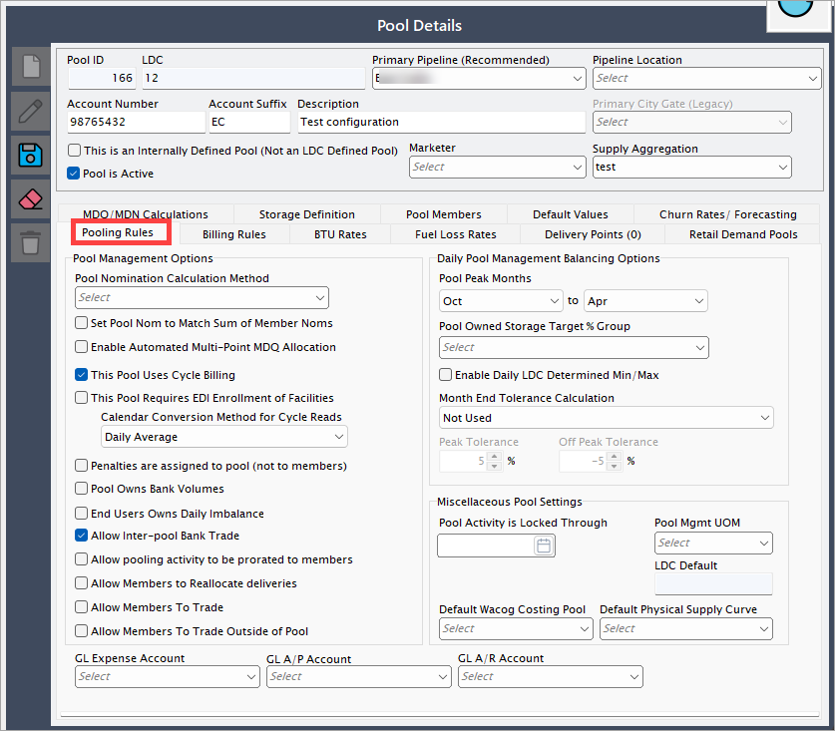
Task: Open calendar picker for Pool Activity Locked Through
Action: point(543,546)
